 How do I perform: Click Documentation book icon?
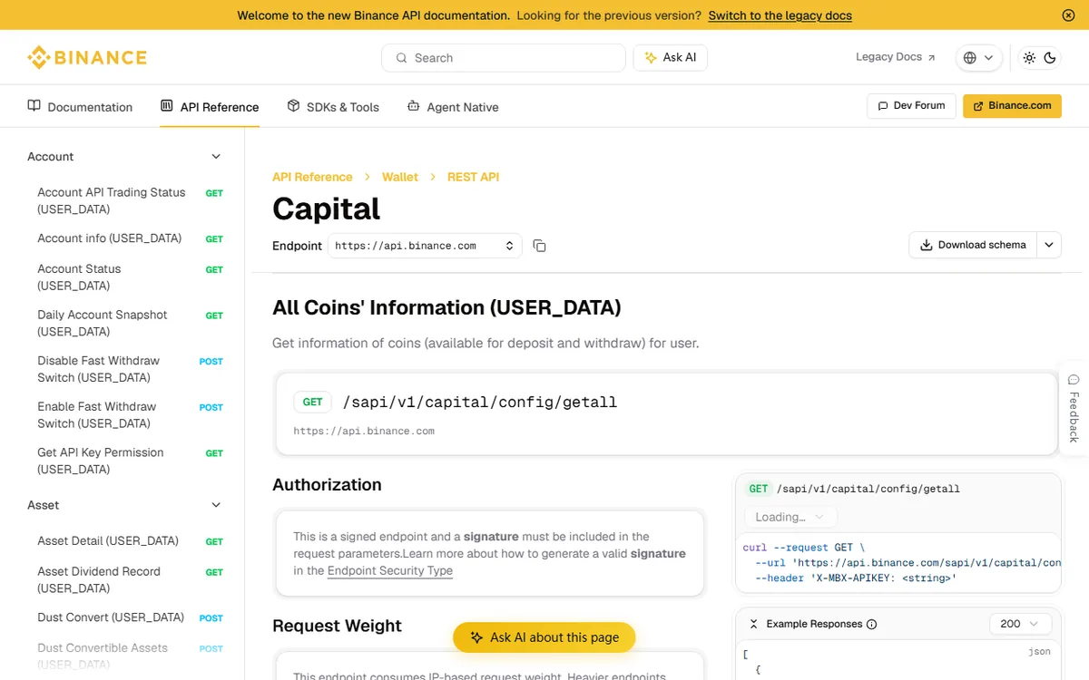(34, 106)
